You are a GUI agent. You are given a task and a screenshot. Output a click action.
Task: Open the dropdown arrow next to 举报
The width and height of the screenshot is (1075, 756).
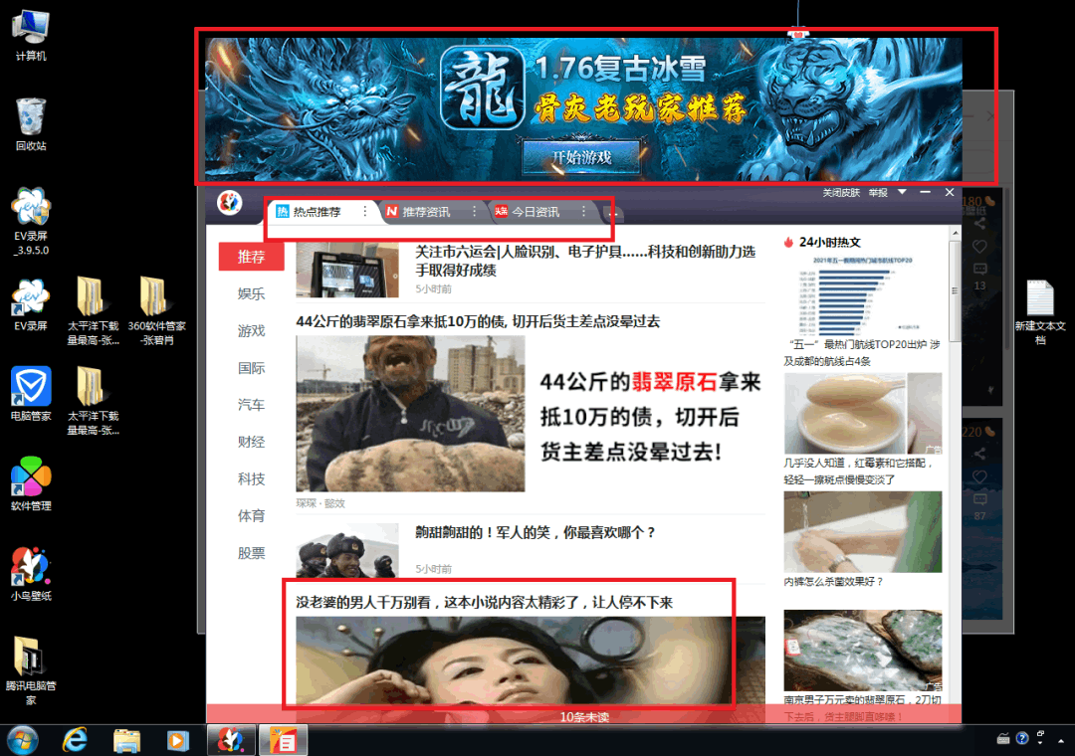903,193
